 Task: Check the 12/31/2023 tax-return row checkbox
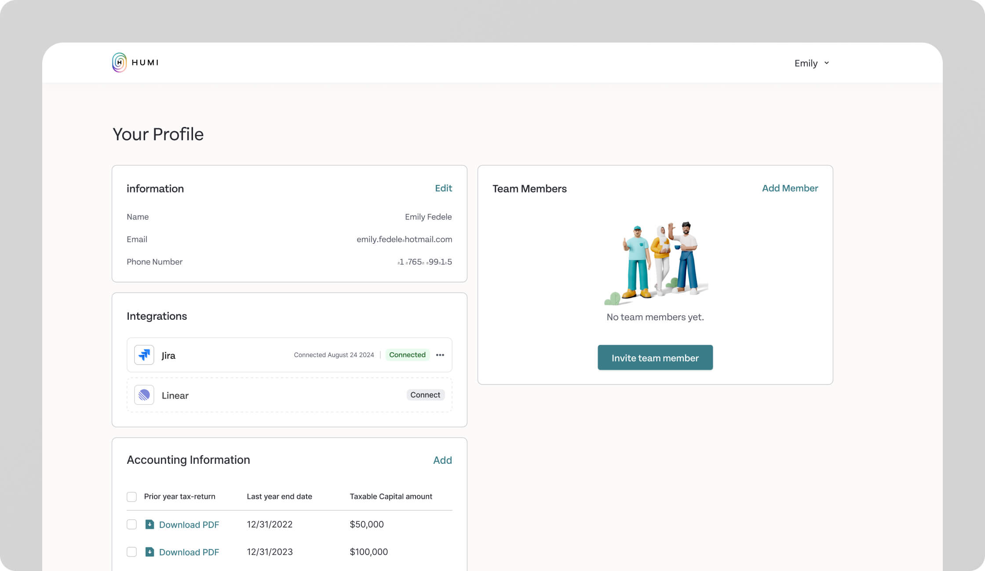coord(131,552)
